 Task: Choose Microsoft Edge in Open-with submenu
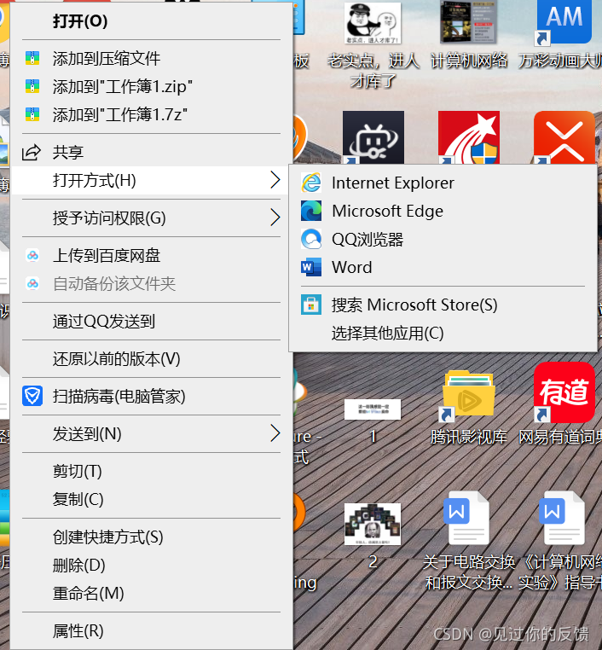pyautogui.click(x=443, y=211)
